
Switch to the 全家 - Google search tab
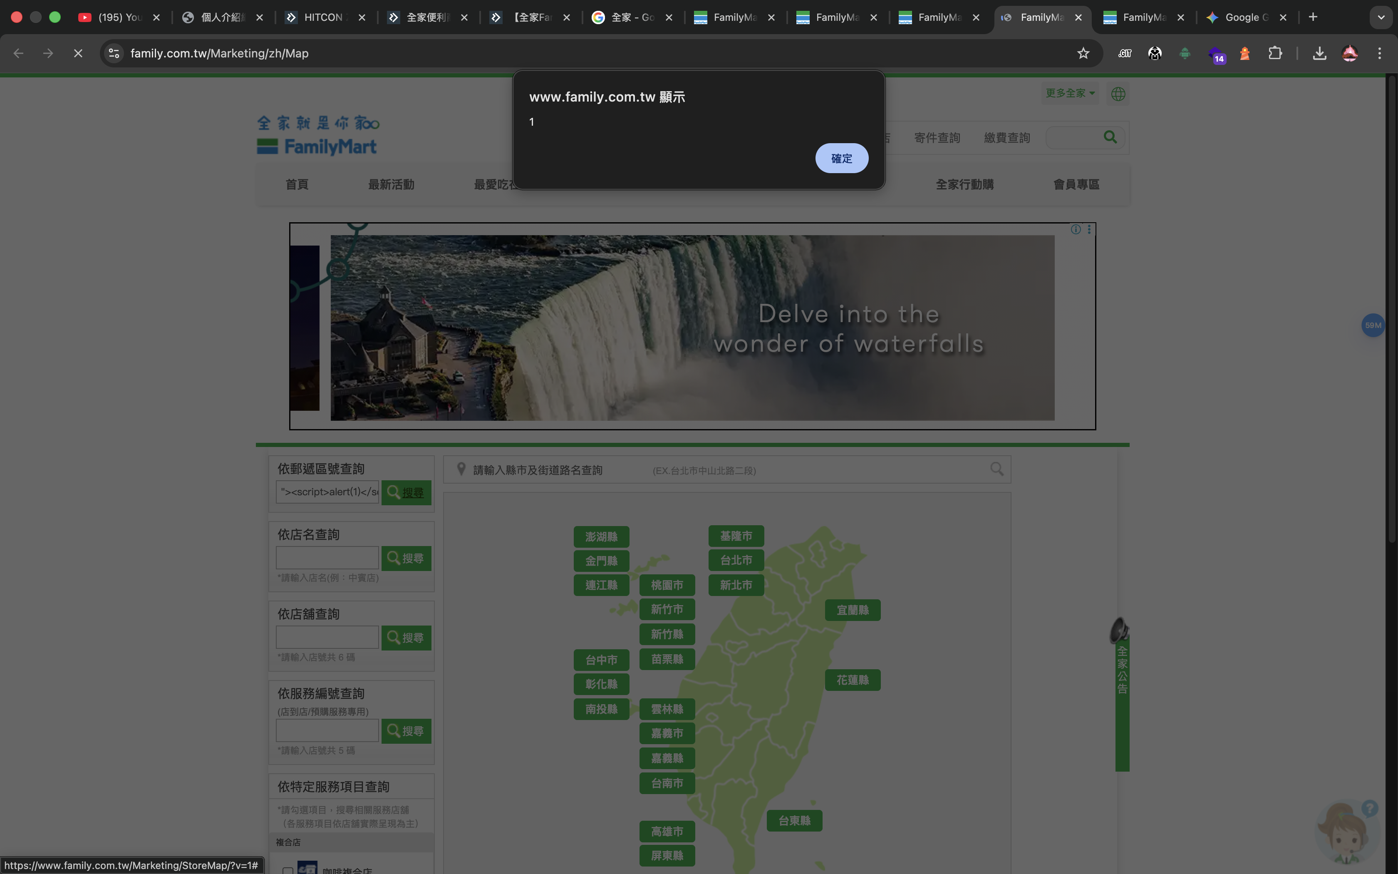tap(632, 17)
